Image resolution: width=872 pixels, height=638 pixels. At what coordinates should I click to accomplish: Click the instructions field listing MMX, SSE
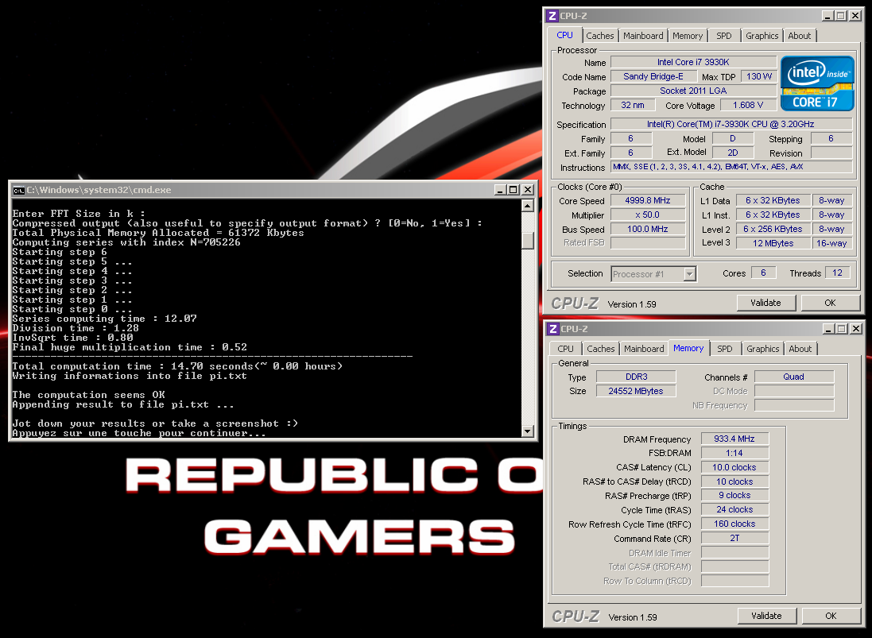click(x=731, y=167)
